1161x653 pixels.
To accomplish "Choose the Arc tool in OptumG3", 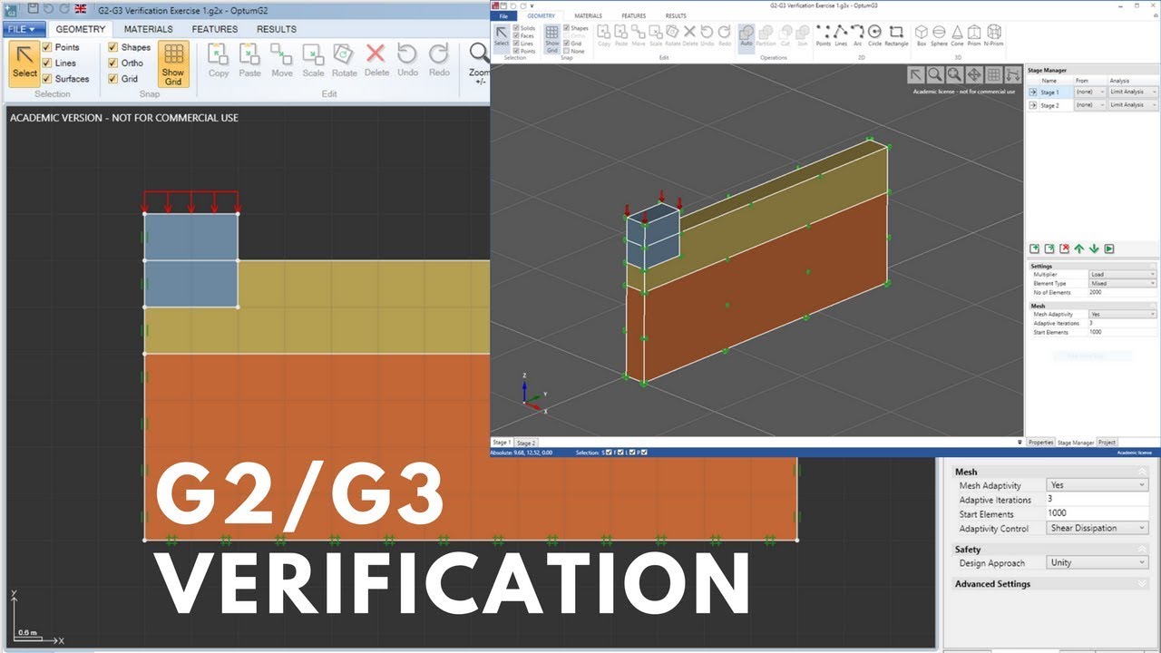I will 858,35.
